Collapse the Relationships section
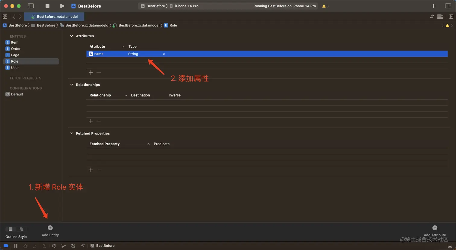Image resolution: width=456 pixels, height=250 pixels. click(71, 85)
